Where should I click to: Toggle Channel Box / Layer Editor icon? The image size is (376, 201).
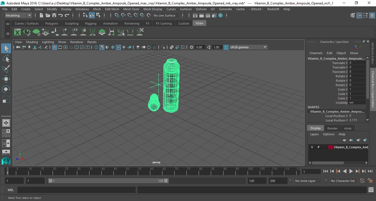click(x=372, y=15)
